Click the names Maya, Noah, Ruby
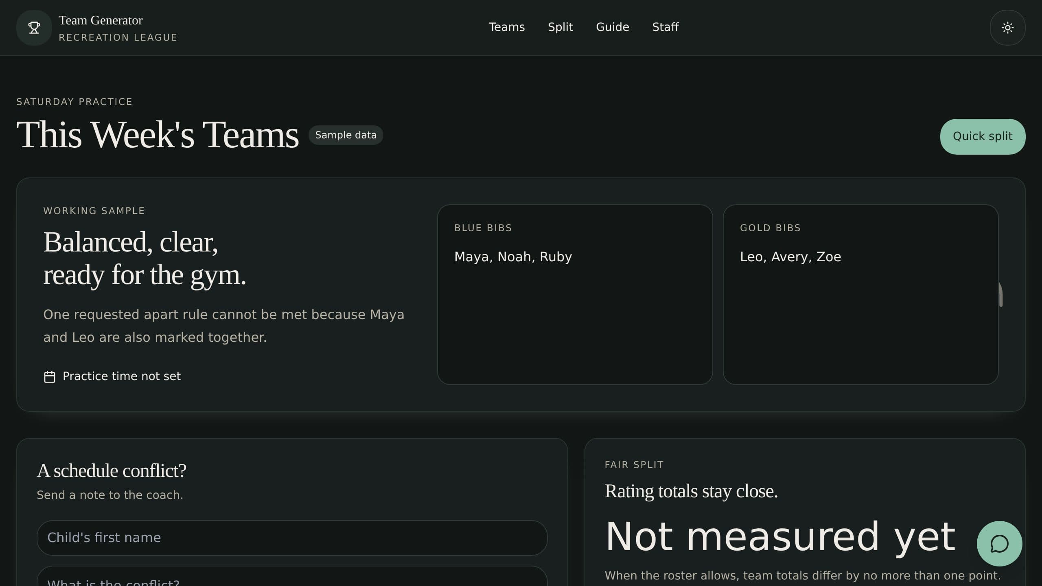This screenshot has width=1042, height=586. tap(513, 257)
